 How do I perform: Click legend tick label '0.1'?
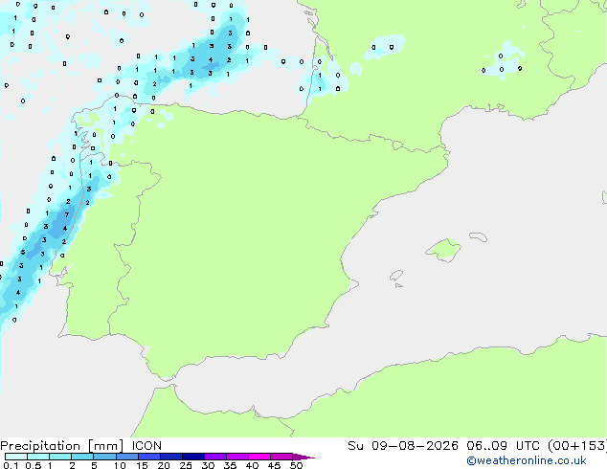(x=11, y=465)
